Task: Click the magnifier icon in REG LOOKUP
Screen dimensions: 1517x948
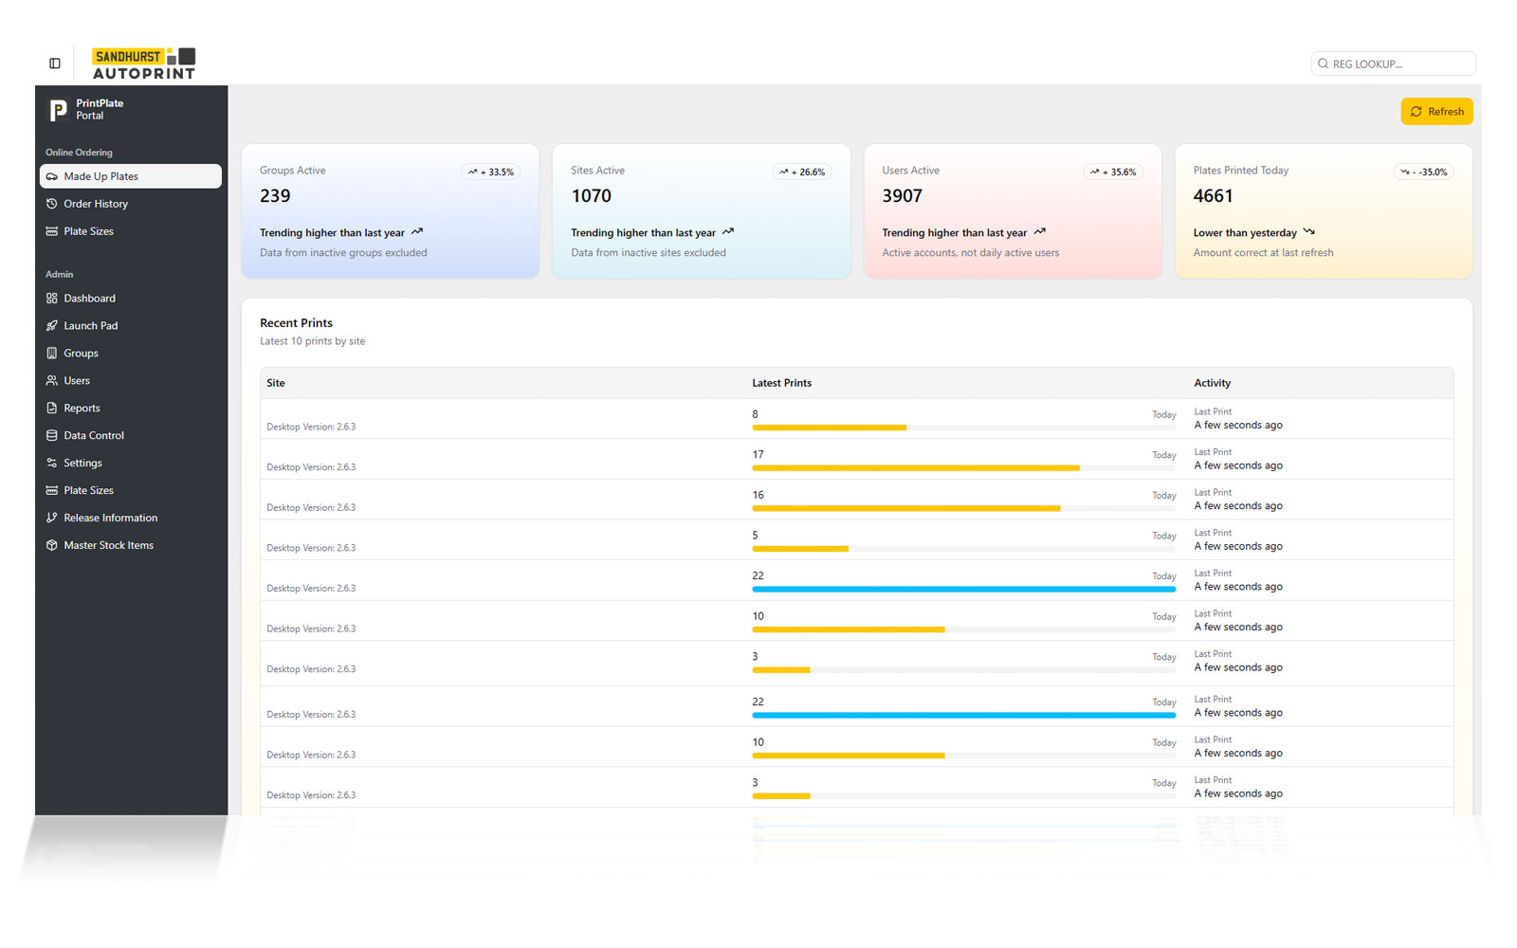Action: 1323,64
